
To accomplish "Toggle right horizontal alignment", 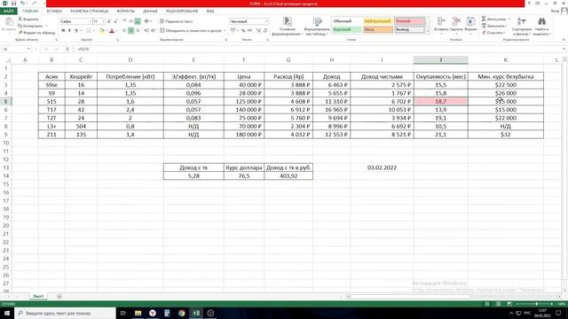I will pyautogui.click(x=138, y=31).
